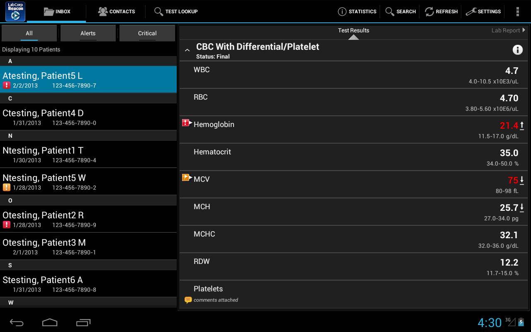531x332 pixels.
Task: Click the orange flag icon beside MCV
Action: [x=187, y=178]
